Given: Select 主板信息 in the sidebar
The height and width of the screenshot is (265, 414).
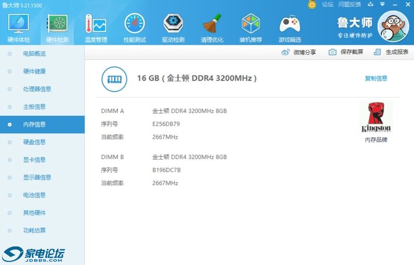Looking at the screenshot, I should pos(42,107).
